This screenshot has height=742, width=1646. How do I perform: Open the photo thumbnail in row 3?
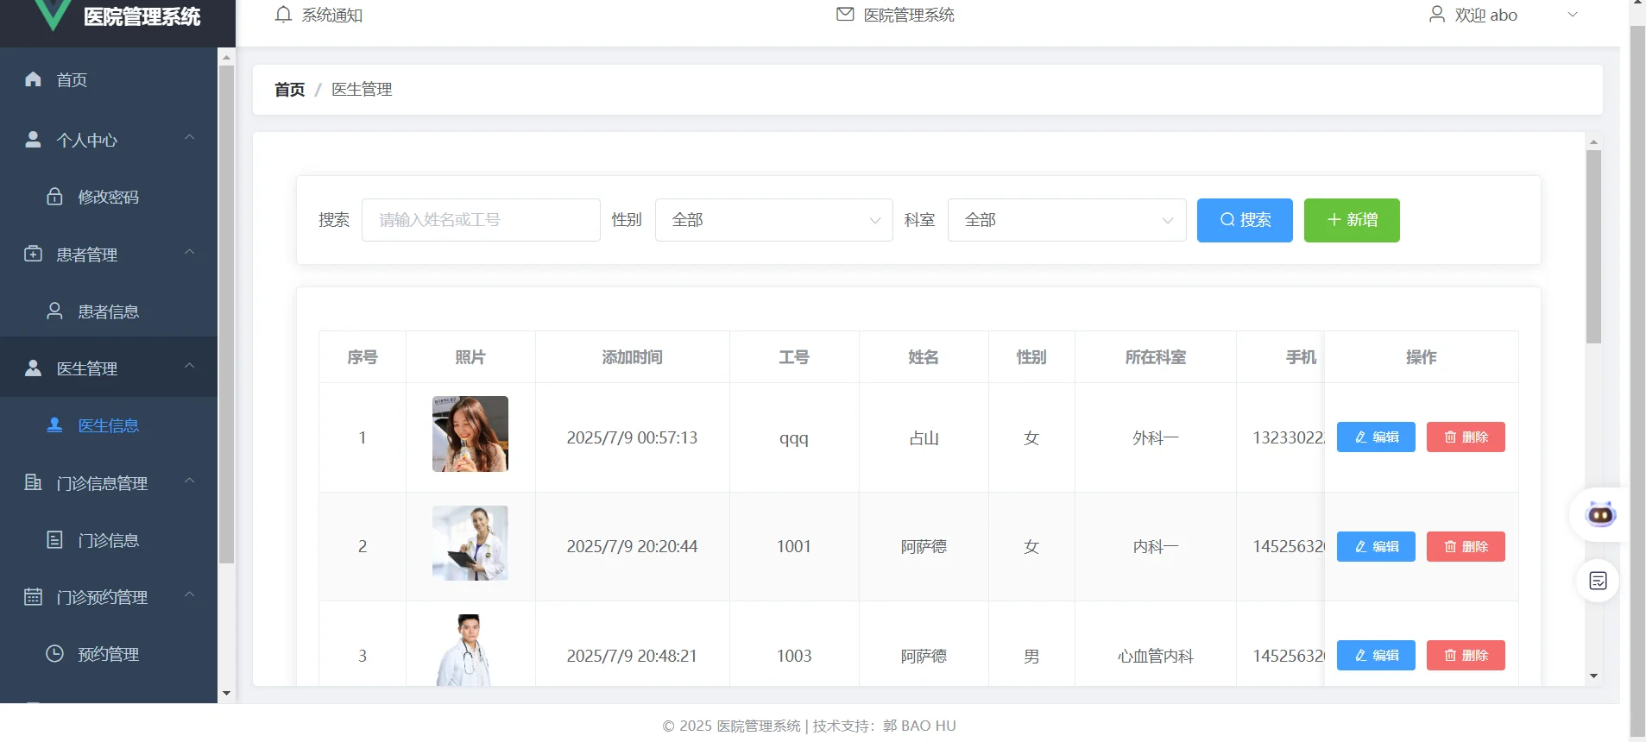[470, 651]
